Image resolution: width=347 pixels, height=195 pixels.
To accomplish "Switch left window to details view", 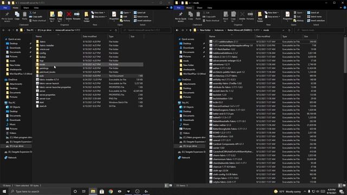I will [x=166, y=185].
